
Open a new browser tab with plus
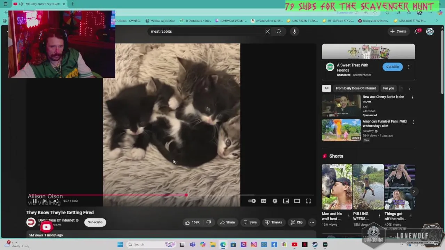pos(72,4)
